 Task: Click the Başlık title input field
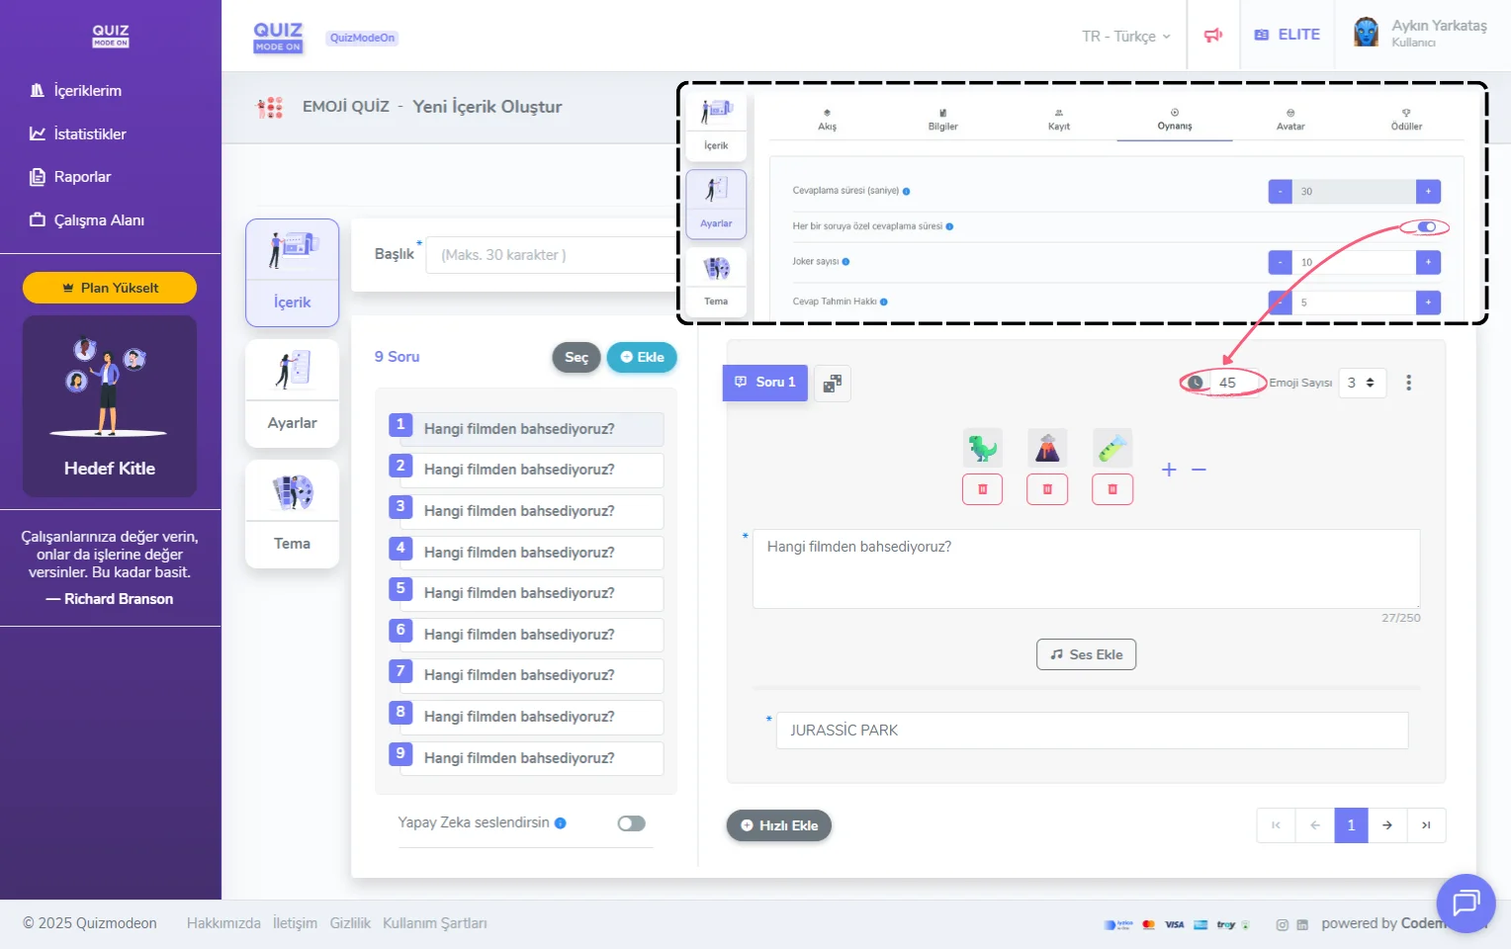554,255
